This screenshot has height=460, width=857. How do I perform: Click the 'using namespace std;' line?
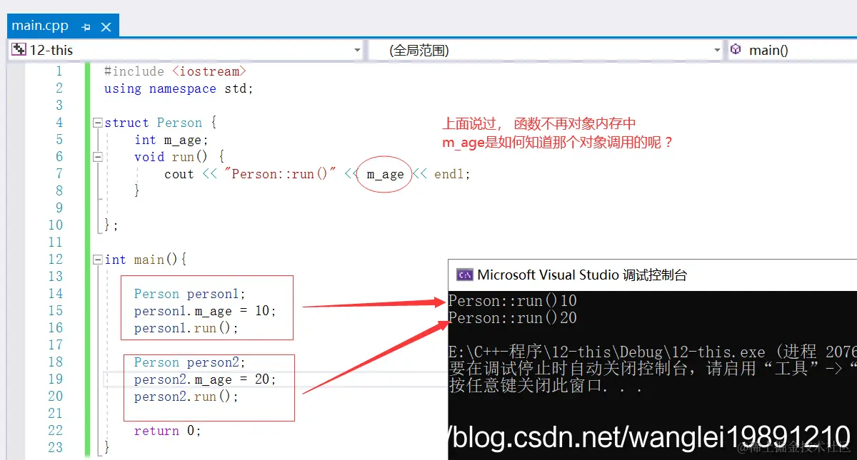click(179, 88)
